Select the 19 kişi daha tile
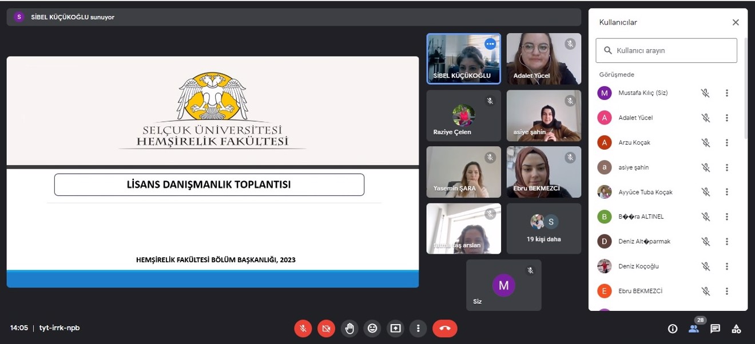 coord(543,229)
